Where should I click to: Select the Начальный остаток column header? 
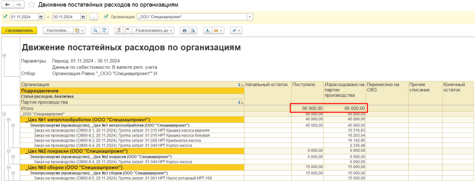tap(268, 94)
